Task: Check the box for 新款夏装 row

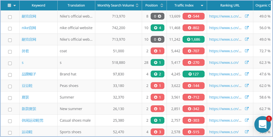Action: tap(10, 110)
